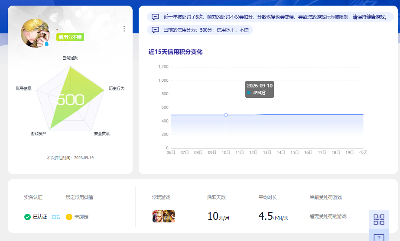Click the 活跃天数 label

tap(216, 197)
